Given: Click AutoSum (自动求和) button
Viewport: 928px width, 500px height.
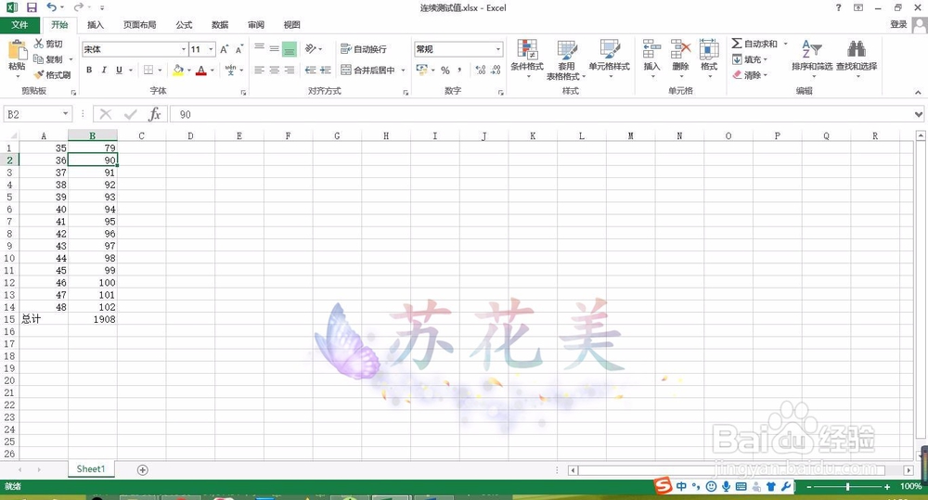Looking at the screenshot, I should click(754, 44).
